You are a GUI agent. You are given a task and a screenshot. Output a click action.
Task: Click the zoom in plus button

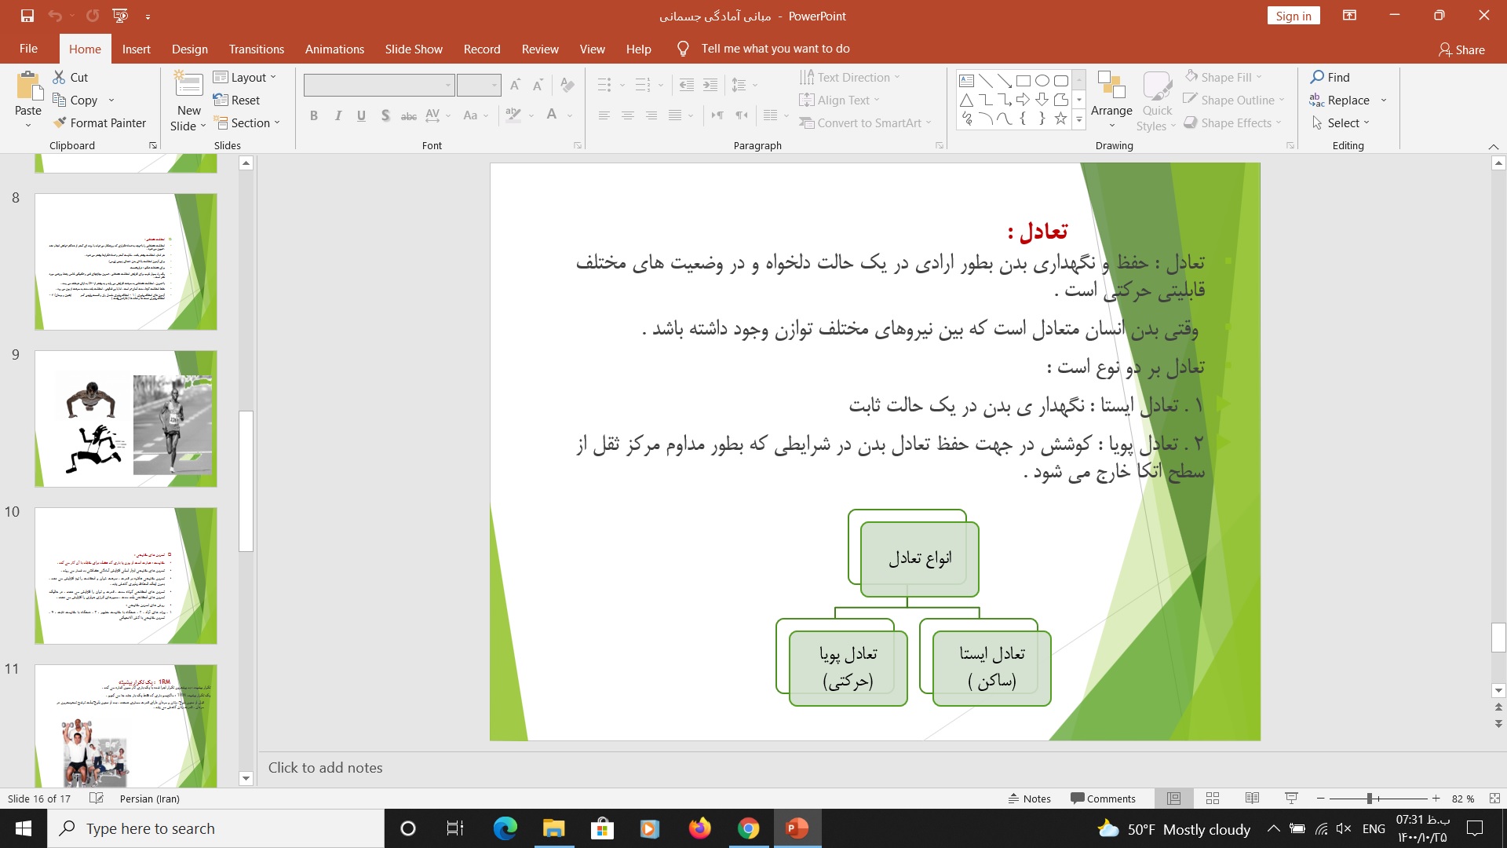point(1436,799)
